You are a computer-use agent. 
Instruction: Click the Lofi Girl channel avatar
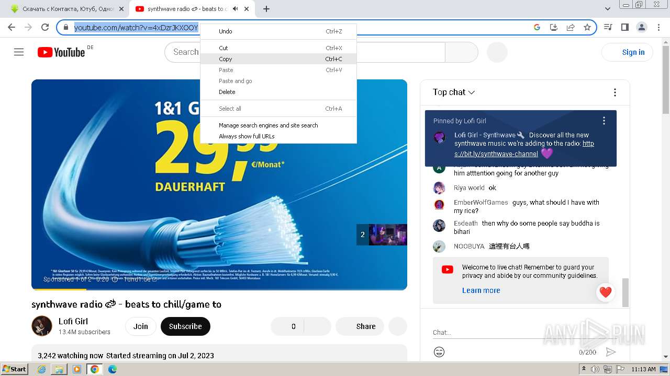42,326
